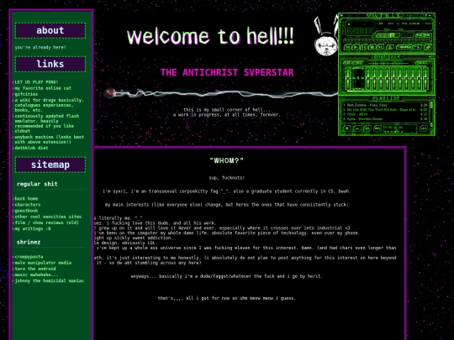Viewport: 454px width, 340px height.
Task: Open the playlist SEL button
Action: [x=367, y=128]
